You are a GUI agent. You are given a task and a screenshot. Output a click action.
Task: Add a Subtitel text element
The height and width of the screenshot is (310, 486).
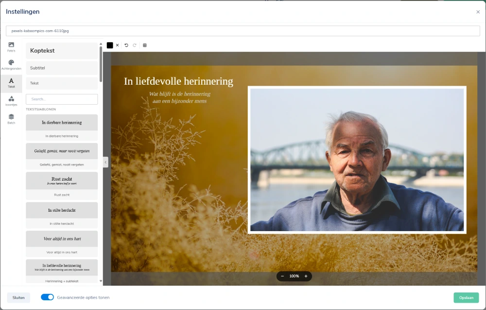61,68
